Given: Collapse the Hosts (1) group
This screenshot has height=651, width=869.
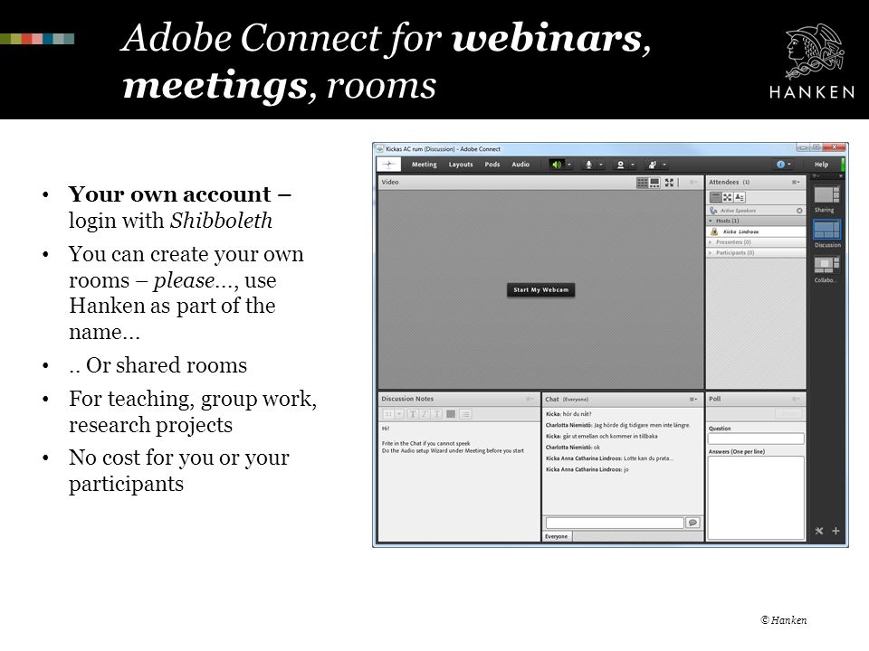Looking at the screenshot, I should 711,221.
